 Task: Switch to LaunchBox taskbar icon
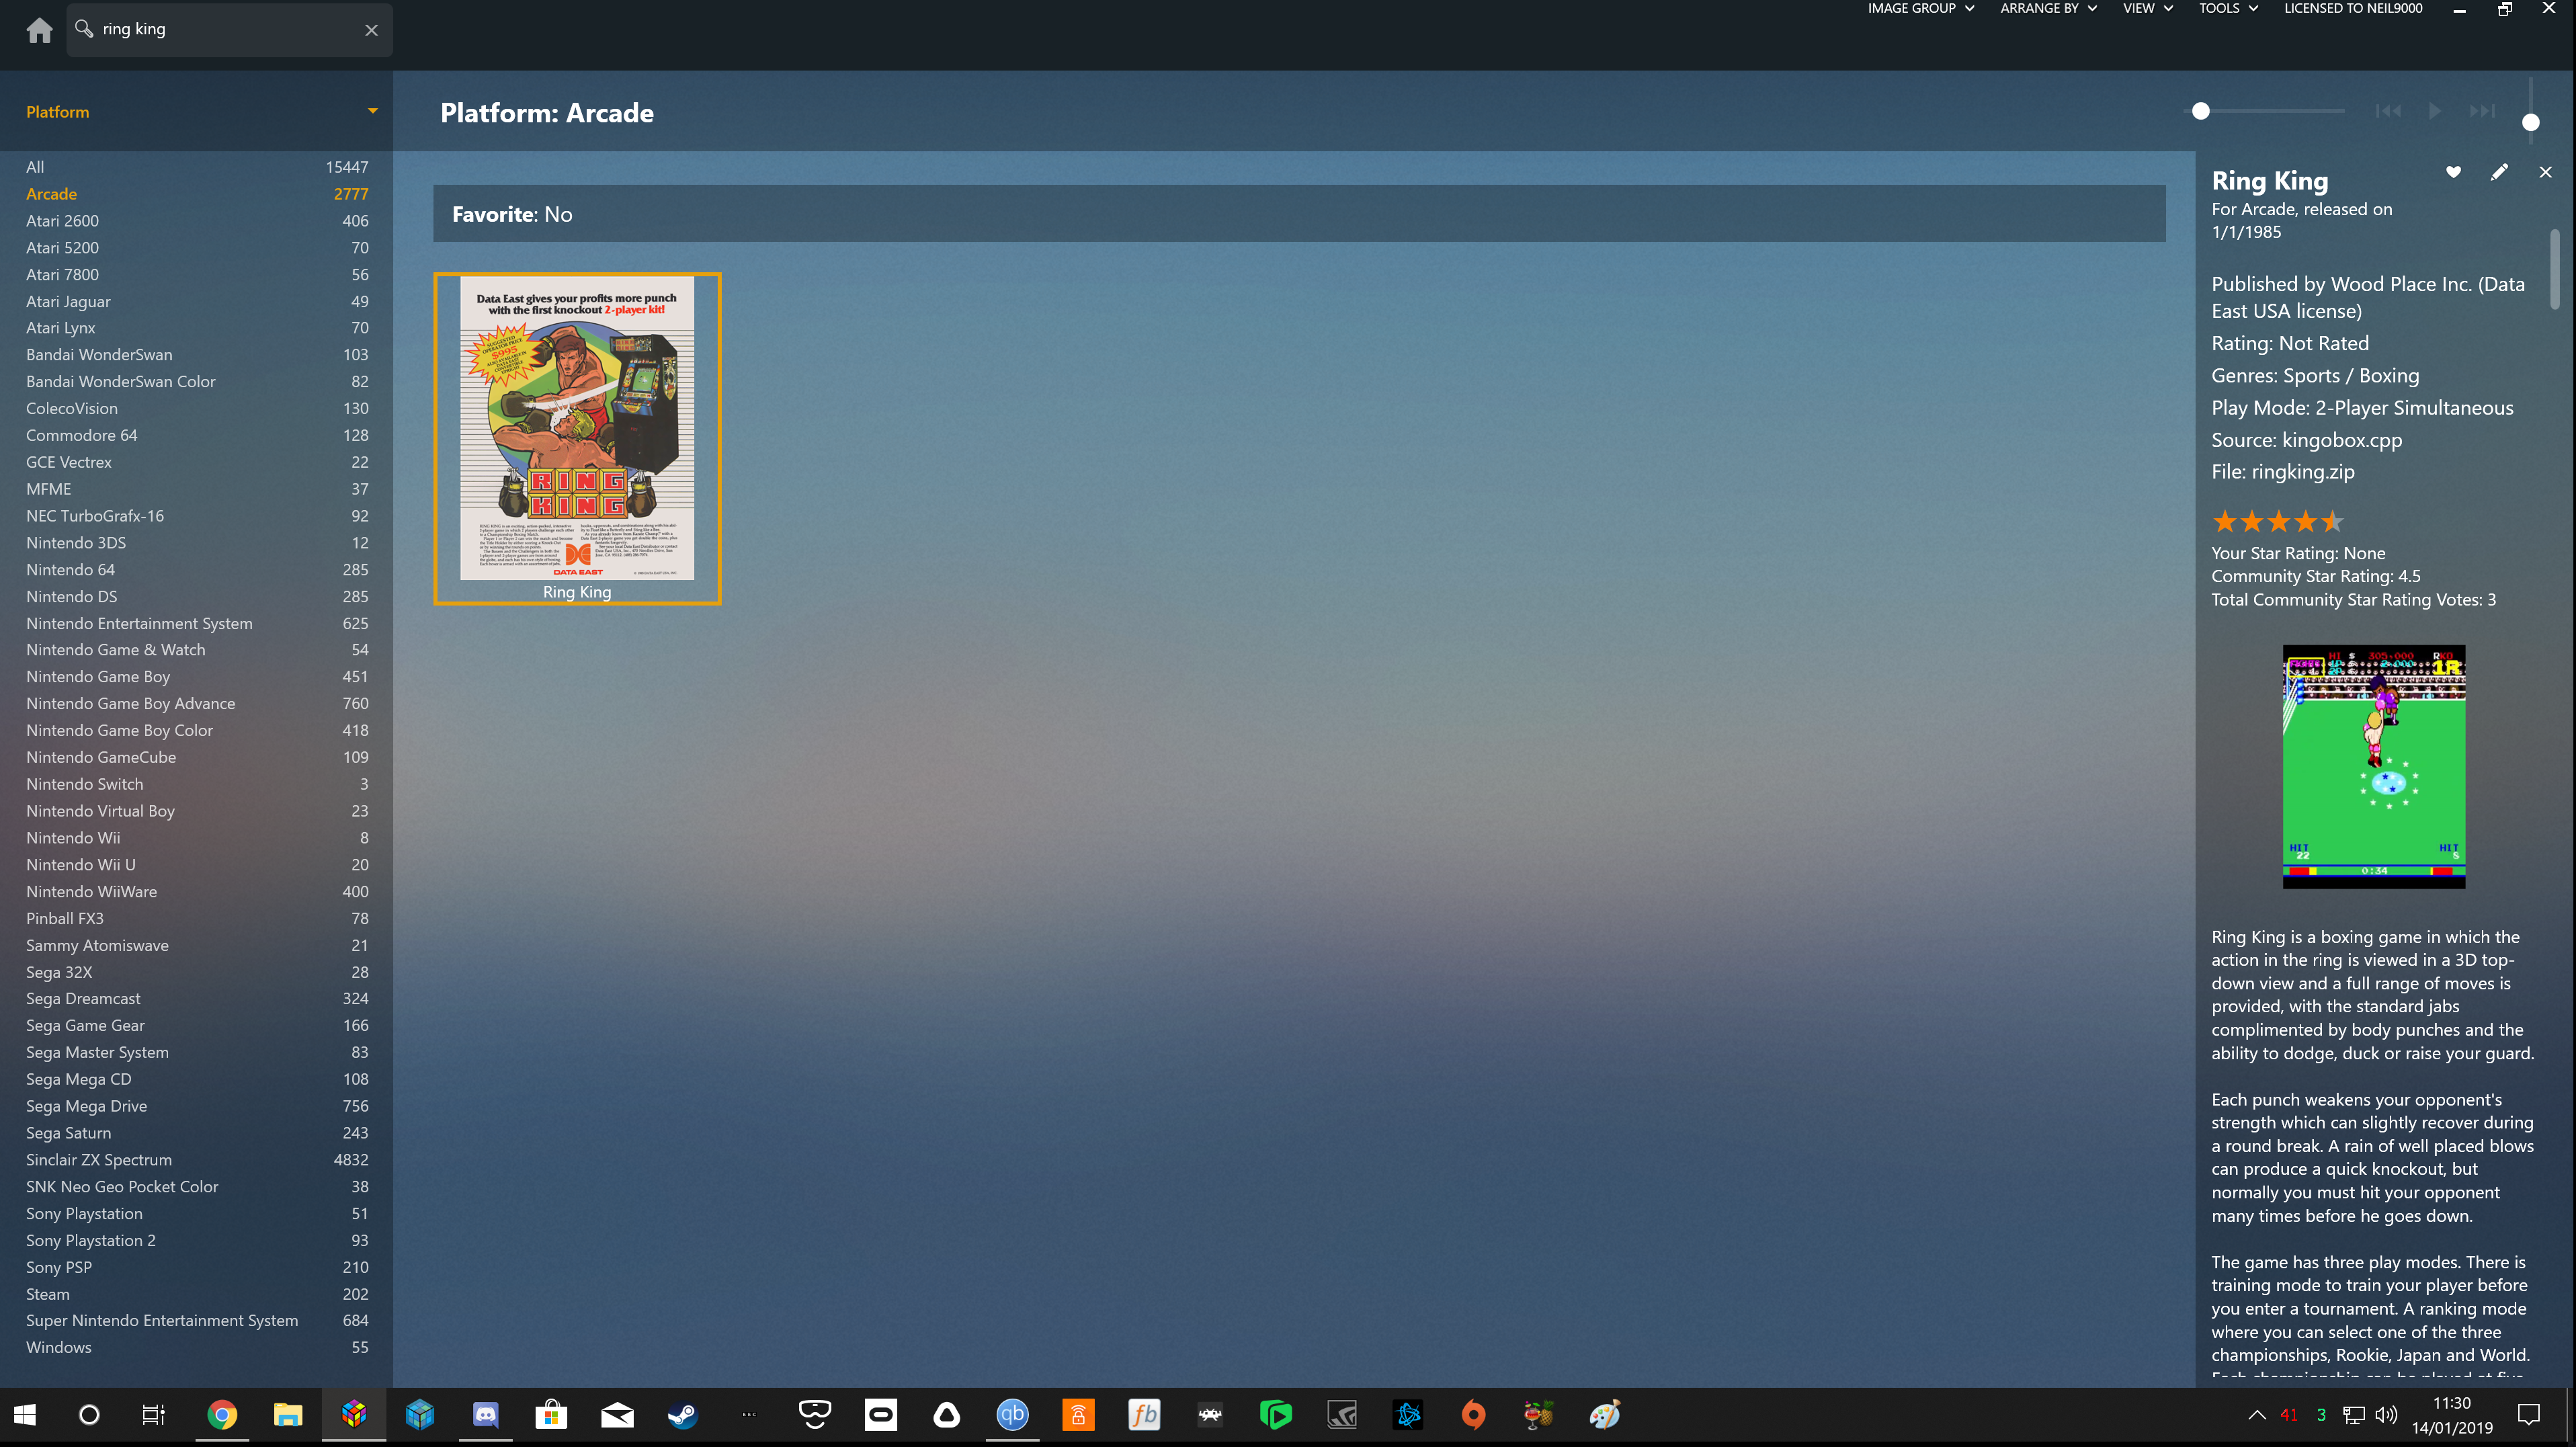point(354,1415)
